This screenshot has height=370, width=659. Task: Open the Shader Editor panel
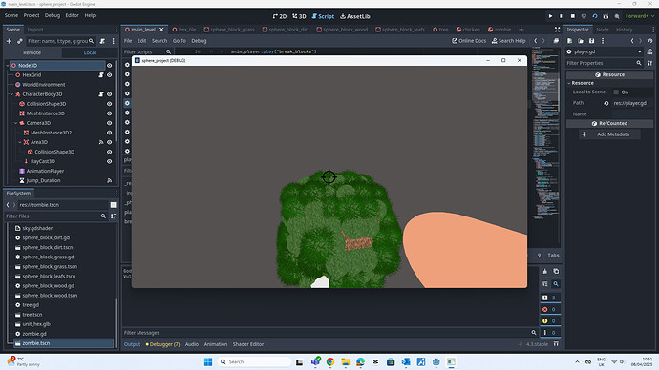click(248, 344)
